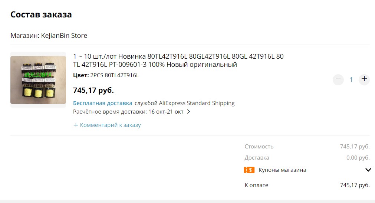Click the «Купоны магазина» label
Image resolution: width=375 pixels, height=203 pixels.
(282, 170)
